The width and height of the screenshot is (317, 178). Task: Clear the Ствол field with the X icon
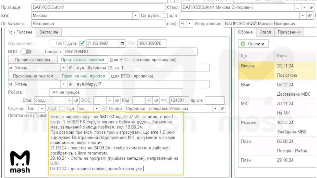click(x=304, y=8)
